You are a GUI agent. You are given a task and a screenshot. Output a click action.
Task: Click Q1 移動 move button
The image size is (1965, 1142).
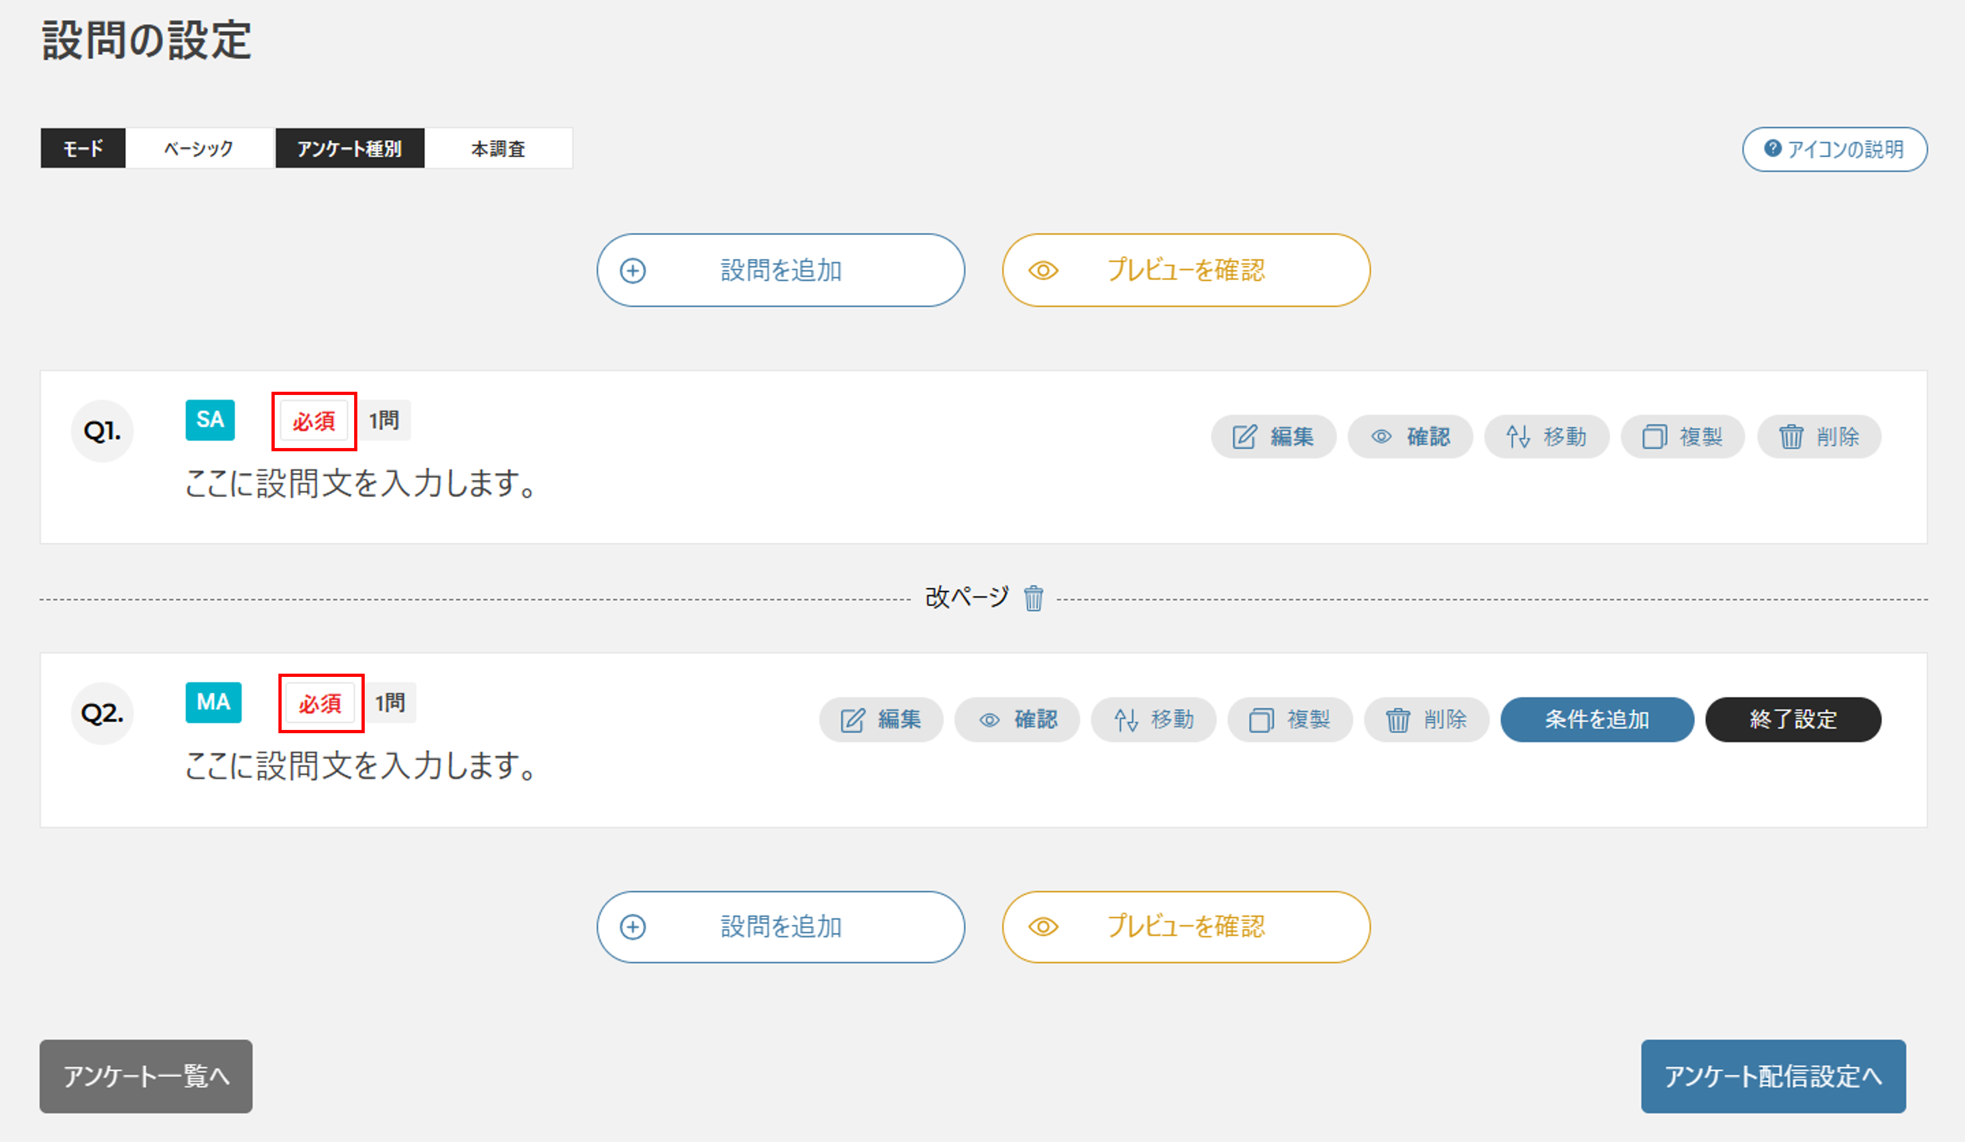point(1546,436)
